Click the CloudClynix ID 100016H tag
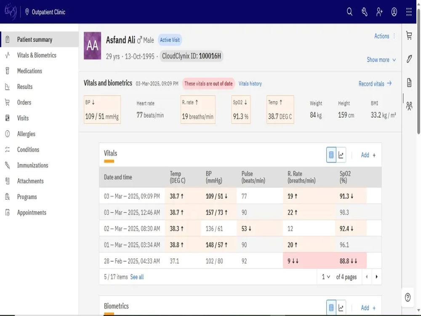This screenshot has width=421, height=316. tap(192, 56)
